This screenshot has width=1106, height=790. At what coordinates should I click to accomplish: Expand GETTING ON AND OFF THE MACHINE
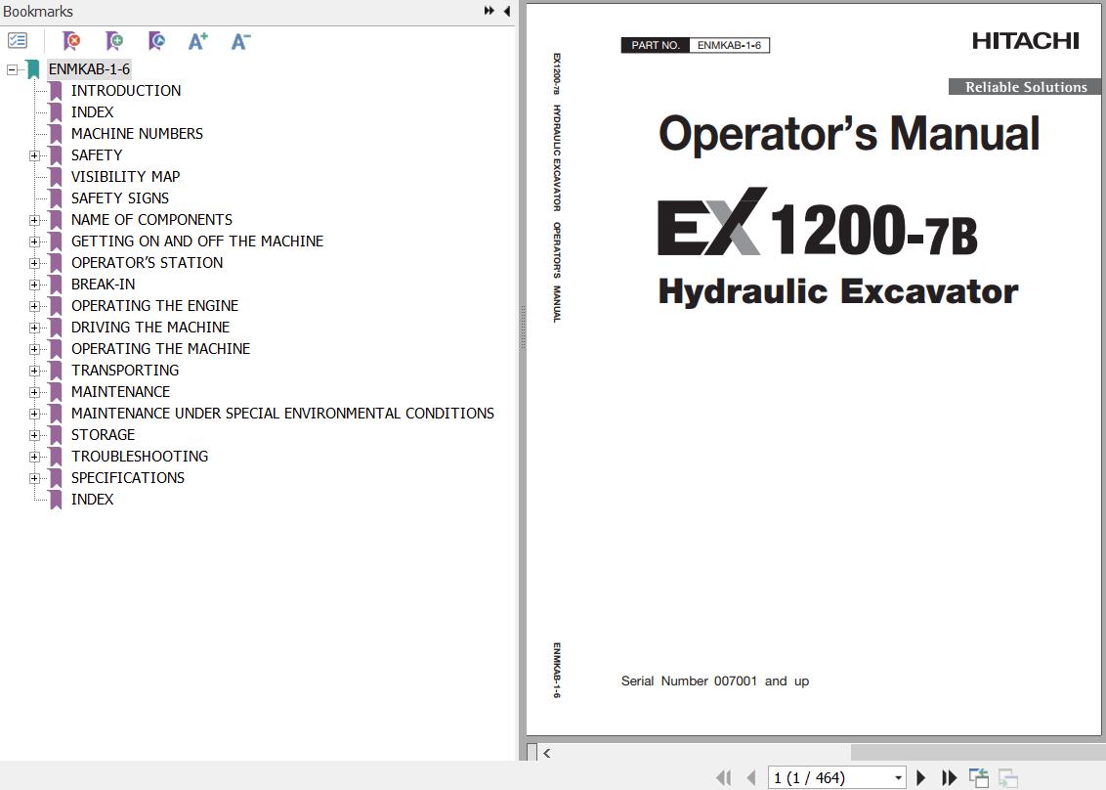[34, 241]
